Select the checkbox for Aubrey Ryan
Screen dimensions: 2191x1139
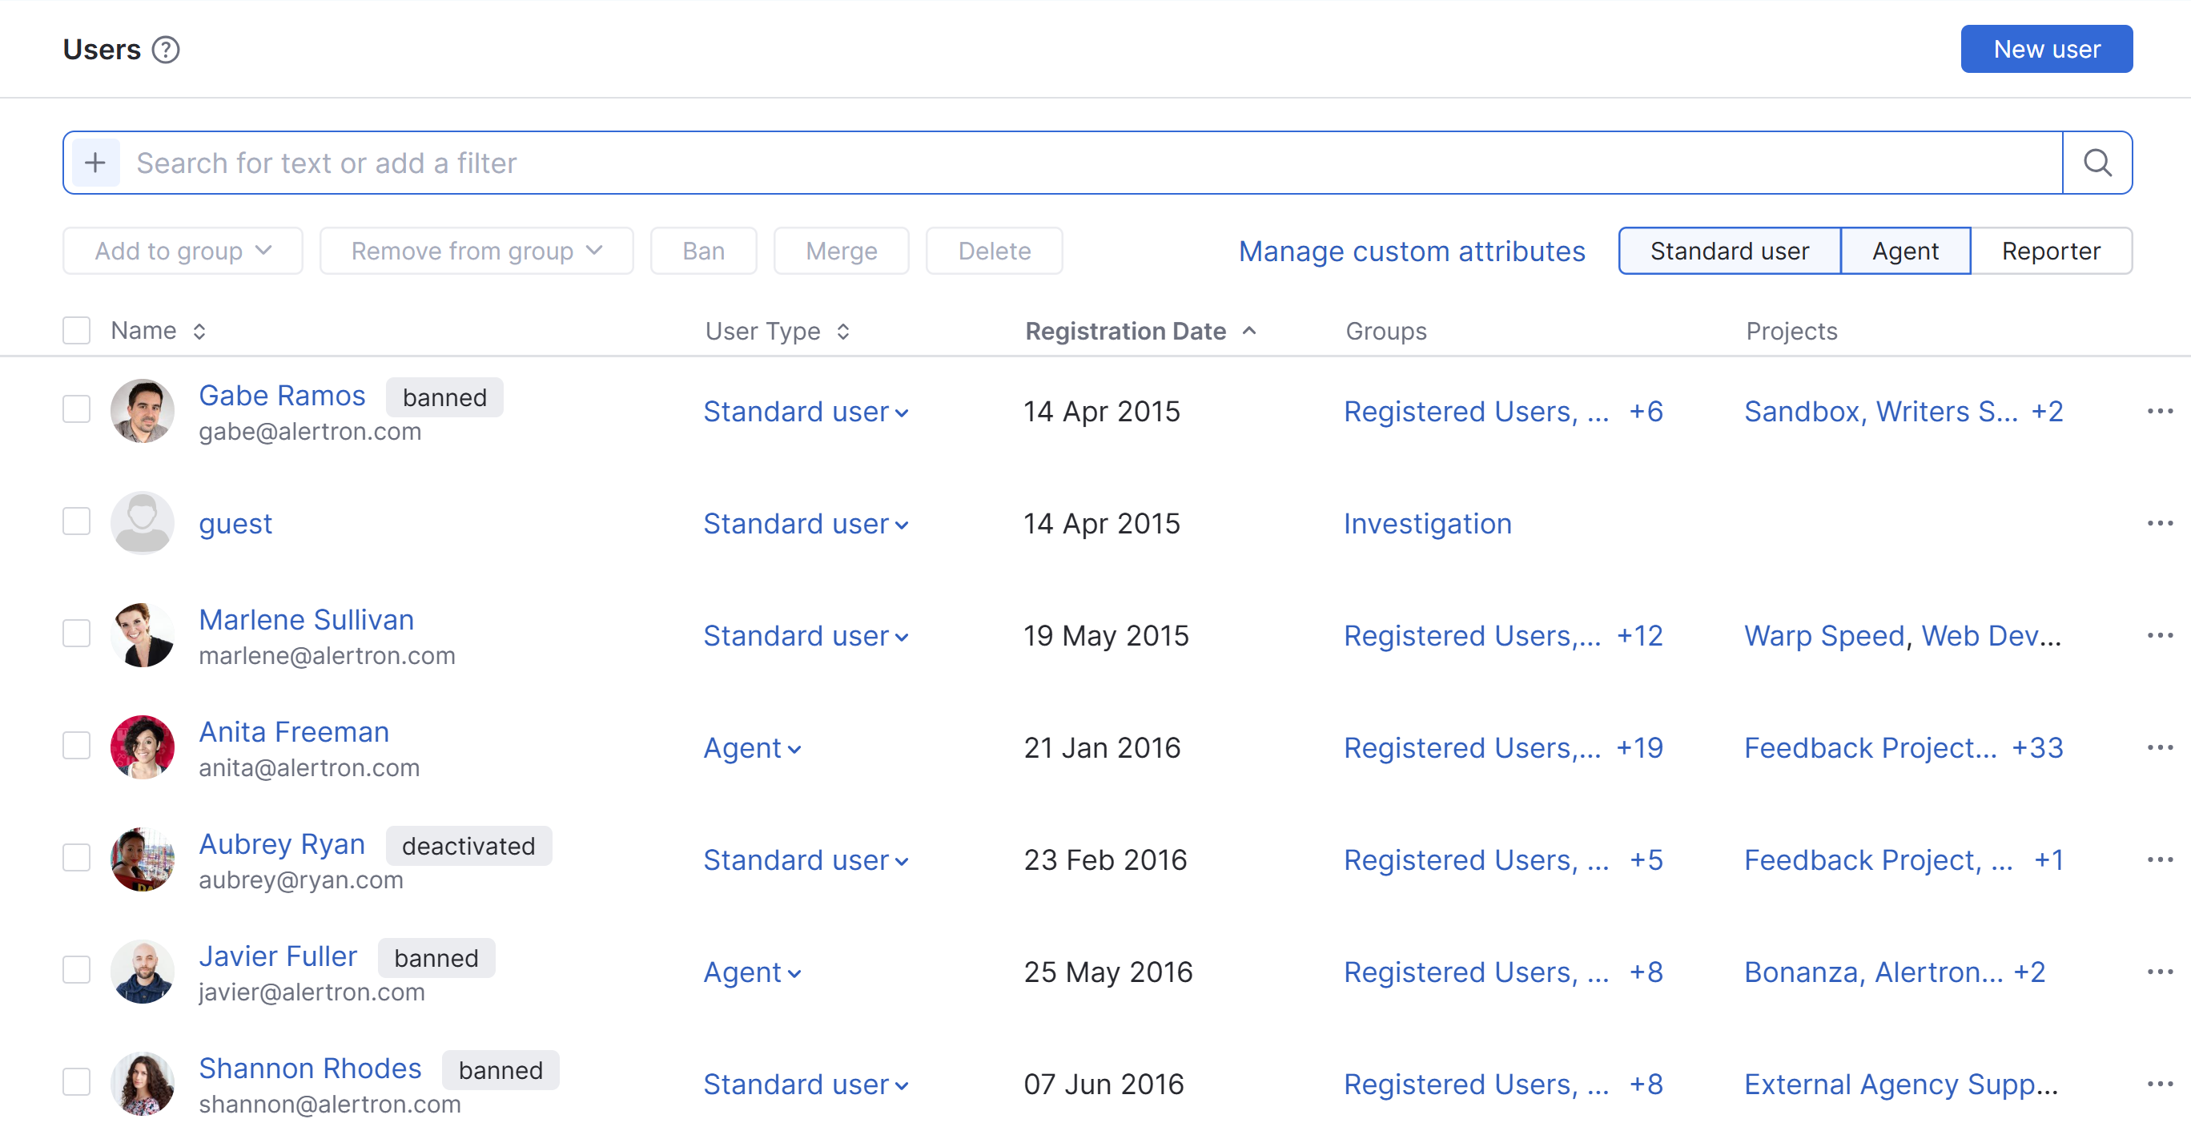point(77,857)
